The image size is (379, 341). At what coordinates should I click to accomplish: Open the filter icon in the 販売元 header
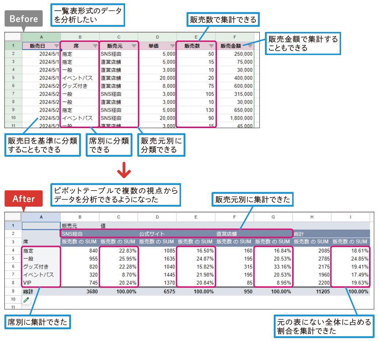(x=134, y=46)
